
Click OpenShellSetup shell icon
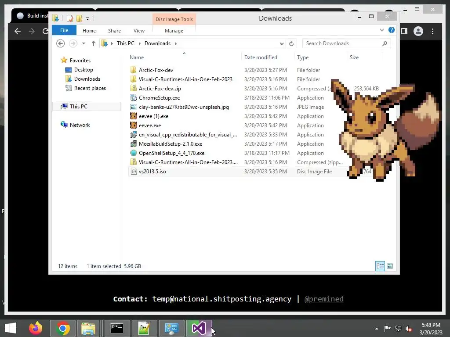[x=134, y=153]
